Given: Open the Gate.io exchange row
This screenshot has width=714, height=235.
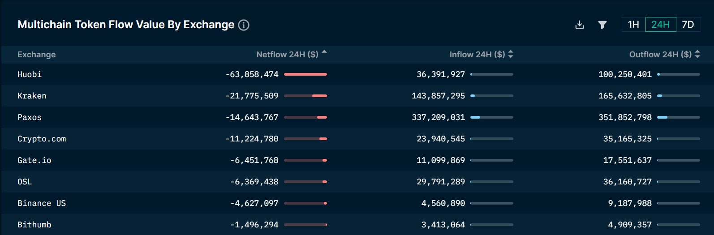Looking at the screenshot, I should (x=357, y=160).
